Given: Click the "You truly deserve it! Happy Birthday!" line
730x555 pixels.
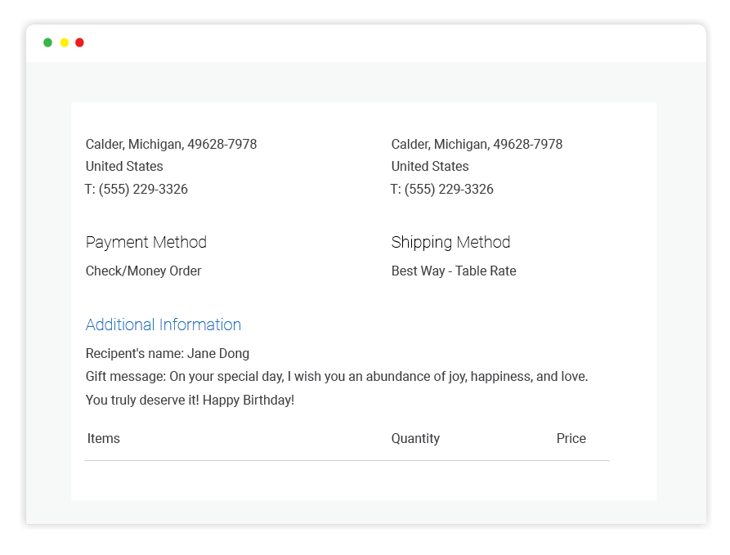Looking at the screenshot, I should click(x=190, y=400).
